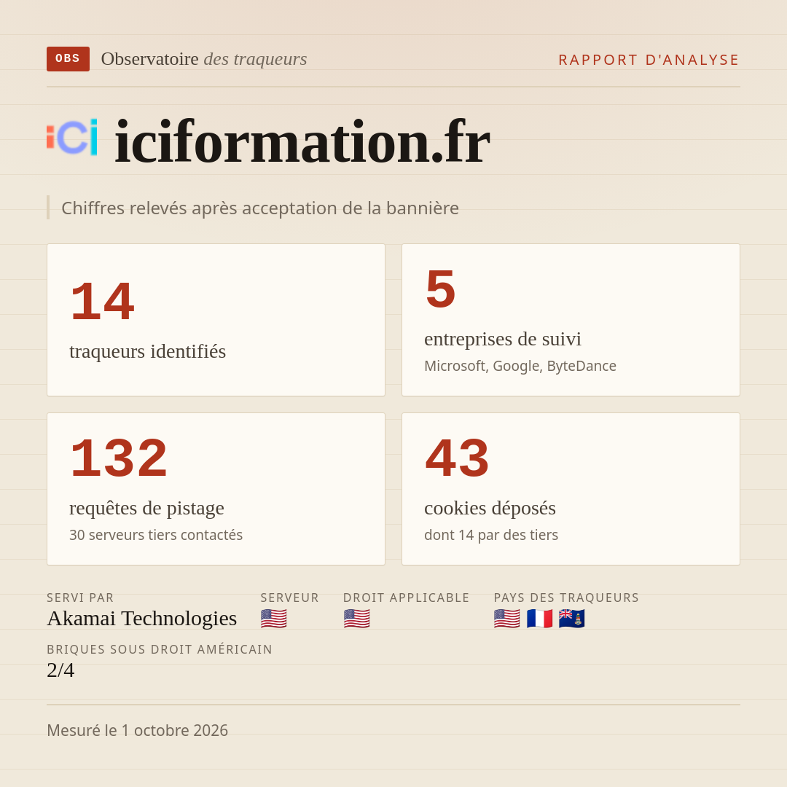Click the Rapport d'analyse label

(649, 60)
